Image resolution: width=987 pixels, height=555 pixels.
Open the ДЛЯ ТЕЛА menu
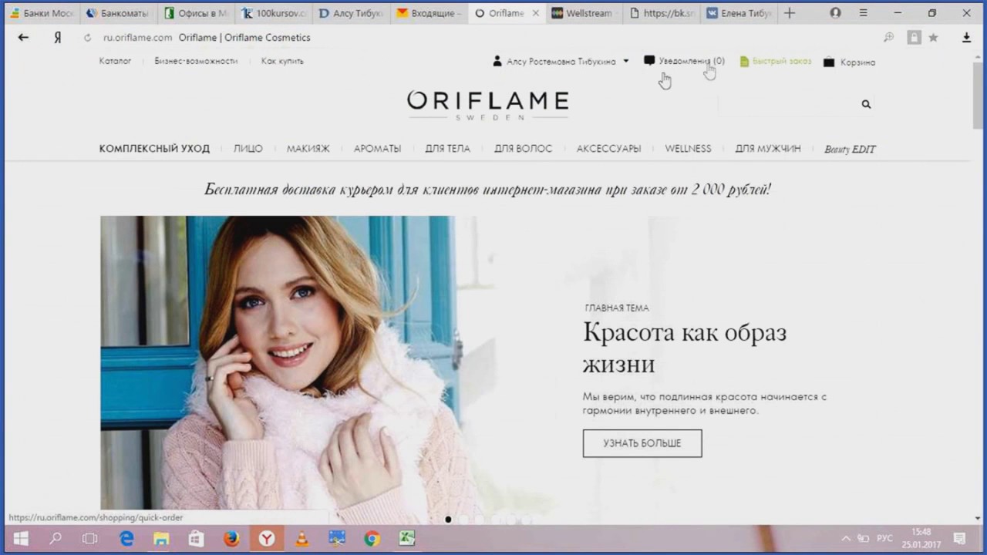447,149
